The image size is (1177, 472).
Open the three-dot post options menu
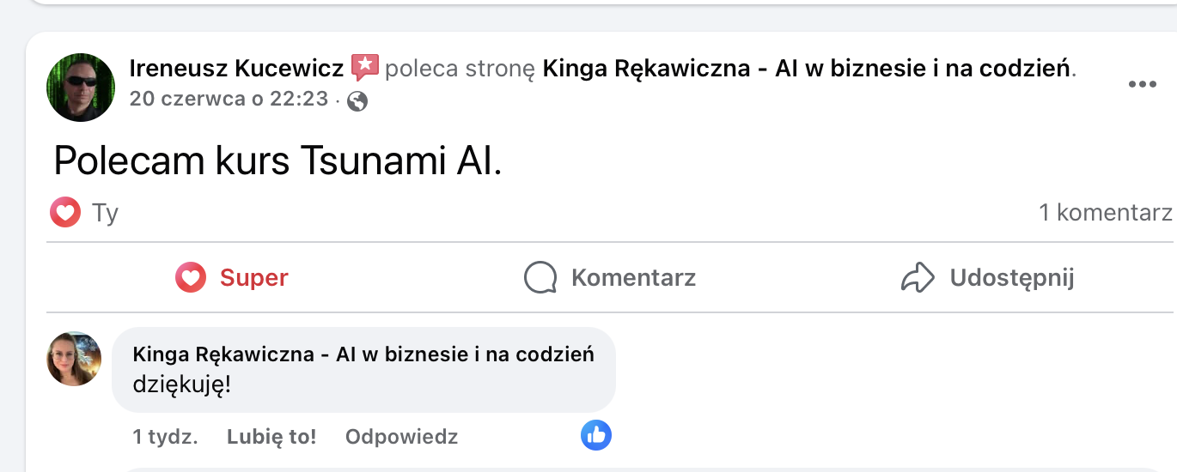coord(1142,84)
